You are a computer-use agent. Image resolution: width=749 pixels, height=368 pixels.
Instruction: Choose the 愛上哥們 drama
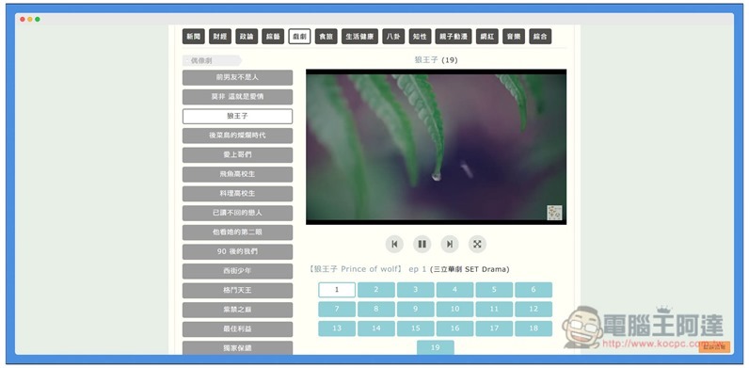click(237, 155)
